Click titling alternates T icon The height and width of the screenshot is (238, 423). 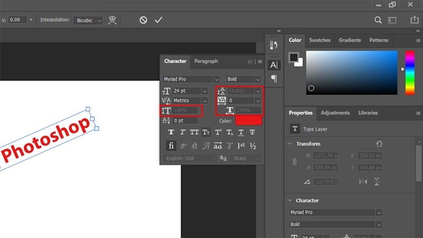coord(229,146)
